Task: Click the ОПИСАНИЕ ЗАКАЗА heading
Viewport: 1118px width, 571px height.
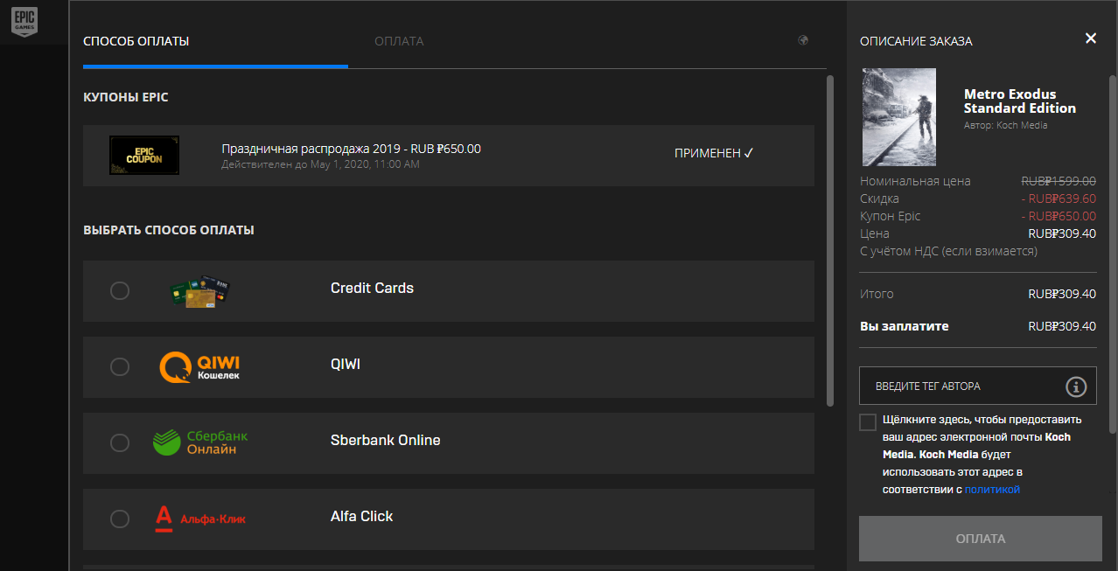Action: click(x=916, y=41)
